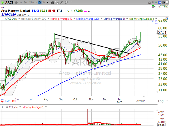Expand the Exp Moving Average 8 dropdown arrow
This screenshot has height=127, width=169.
click(x=156, y=19)
